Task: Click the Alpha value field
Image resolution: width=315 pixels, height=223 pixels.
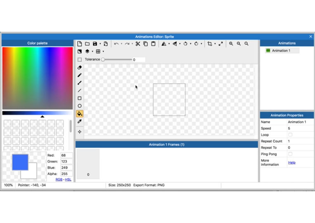Action: [x=66, y=174]
